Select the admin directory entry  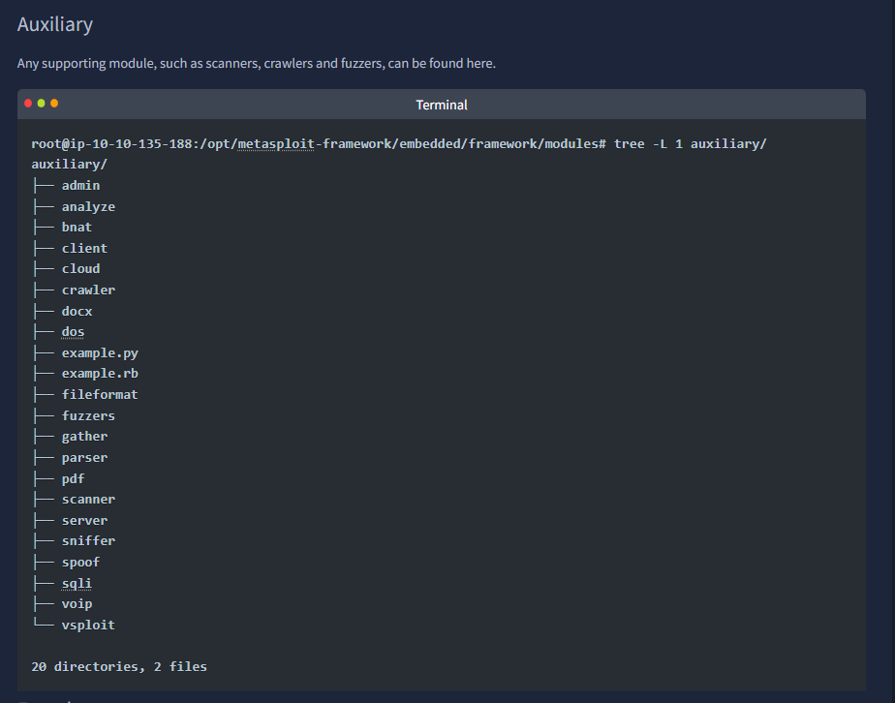point(80,186)
